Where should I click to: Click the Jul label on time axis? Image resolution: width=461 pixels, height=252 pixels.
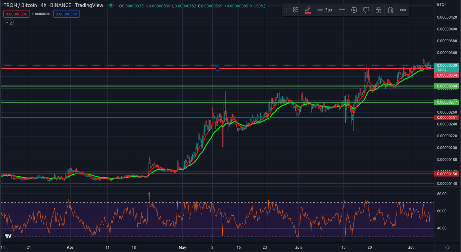(411, 247)
